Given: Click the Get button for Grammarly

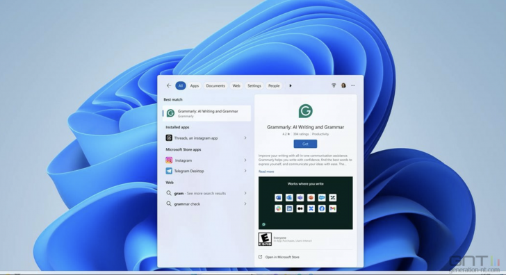Looking at the screenshot, I should coord(305,144).
